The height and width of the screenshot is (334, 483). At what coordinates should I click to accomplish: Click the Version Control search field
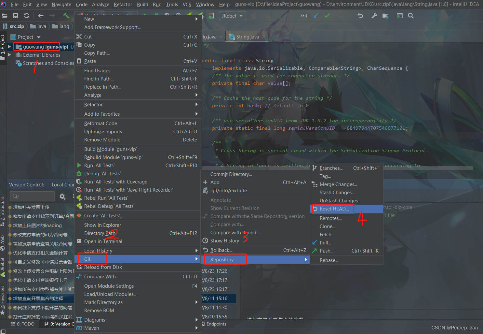pyautogui.click(x=32, y=196)
